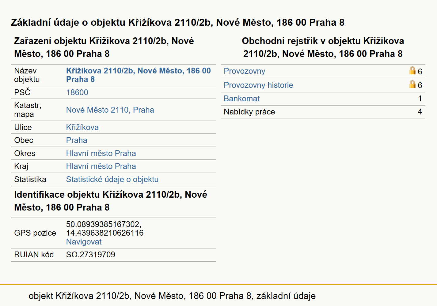Image resolution: width=437 pixels, height=306 pixels.
Task: Click the Navigovat link under GPS
Action: [84, 242]
